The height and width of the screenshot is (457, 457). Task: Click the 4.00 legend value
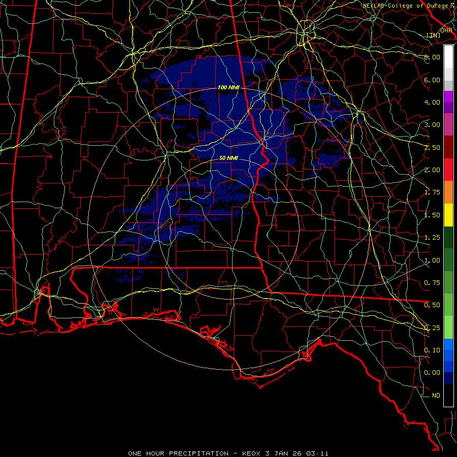coord(432,102)
